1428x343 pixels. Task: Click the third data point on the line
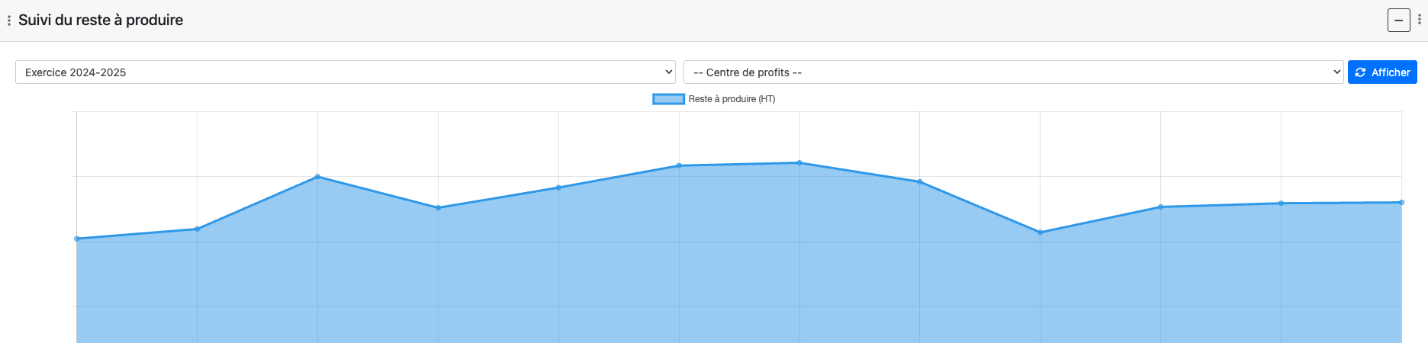318,177
